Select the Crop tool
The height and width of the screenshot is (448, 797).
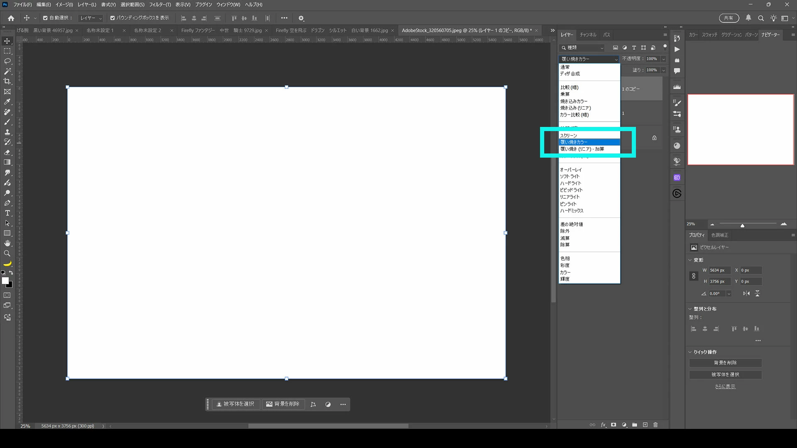coord(7,81)
